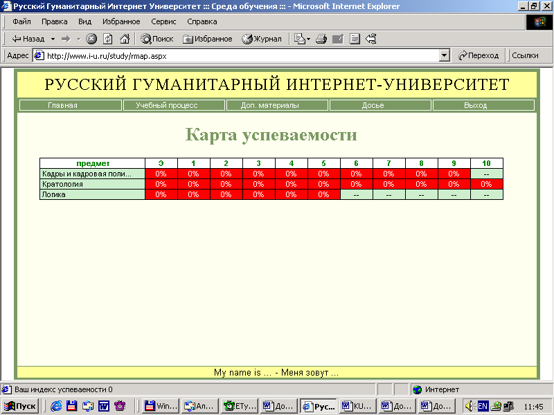Image resolution: width=554 pixels, height=415 pixels.
Task: Switch keyboard layout via EN indicator
Action: pyautogui.click(x=483, y=406)
